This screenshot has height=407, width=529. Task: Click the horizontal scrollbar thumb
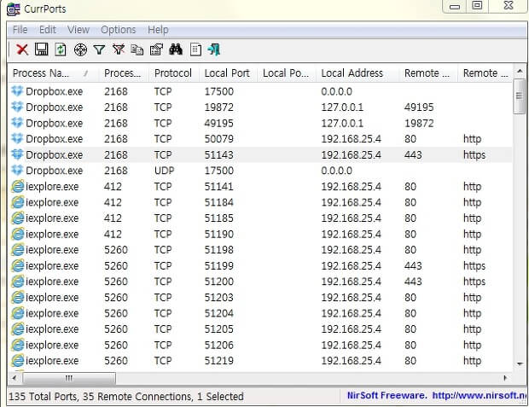[69, 378]
